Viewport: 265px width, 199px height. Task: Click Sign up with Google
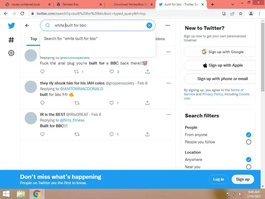(x=220, y=52)
